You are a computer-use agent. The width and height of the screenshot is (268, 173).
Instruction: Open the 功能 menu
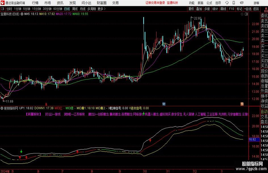pyautogui.click(x=192, y=3)
